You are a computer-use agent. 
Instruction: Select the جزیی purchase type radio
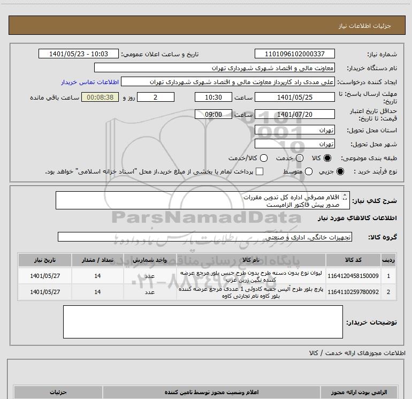[x=340, y=172]
